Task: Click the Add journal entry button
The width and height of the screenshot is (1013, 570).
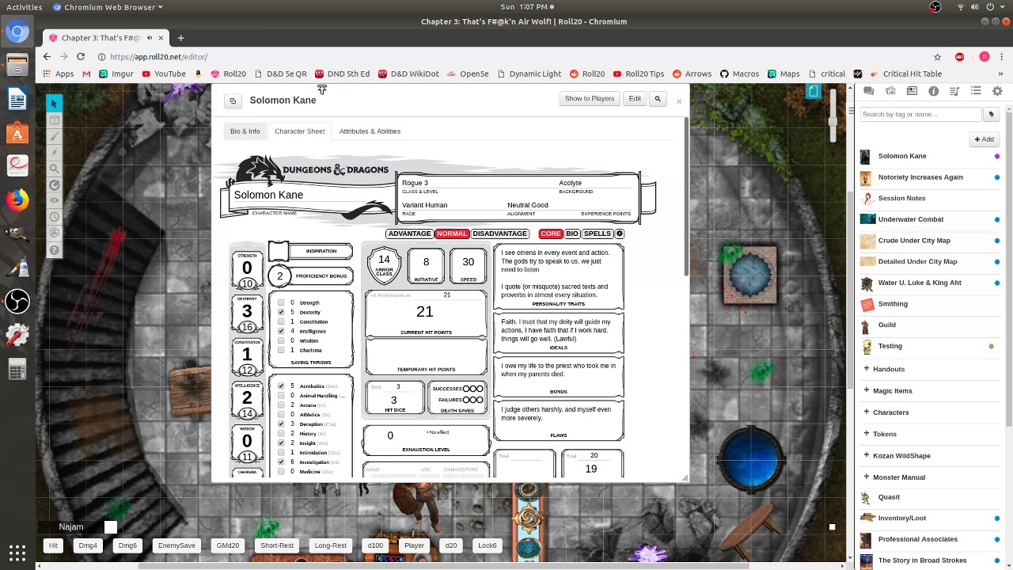Action: tap(985, 139)
